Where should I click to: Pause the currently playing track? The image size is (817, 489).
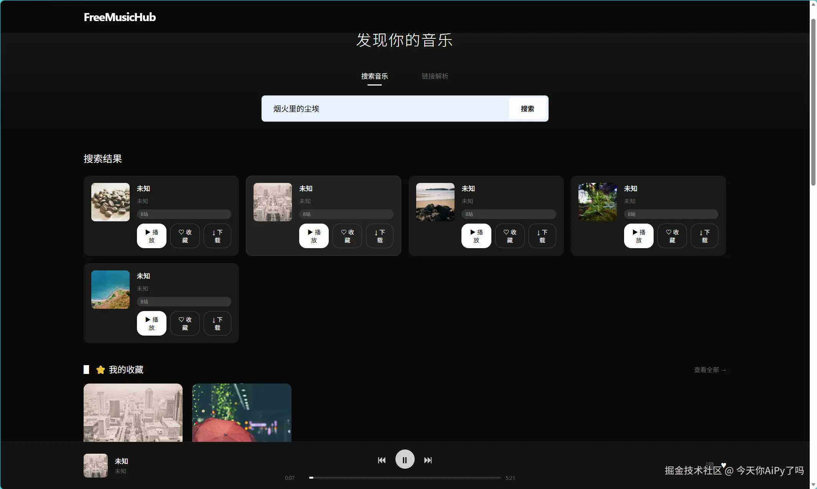point(405,459)
